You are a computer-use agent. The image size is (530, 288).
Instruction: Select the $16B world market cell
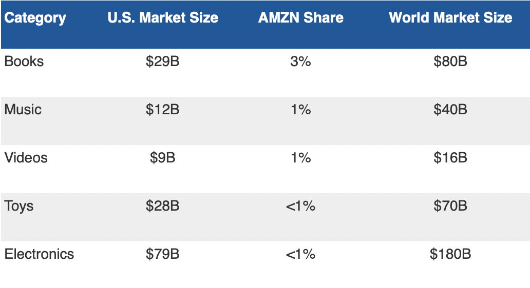tap(450, 158)
